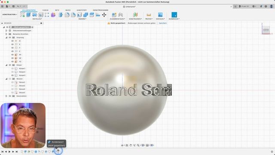Open timeline settings gear
275x155 pixels.
tap(272, 152)
